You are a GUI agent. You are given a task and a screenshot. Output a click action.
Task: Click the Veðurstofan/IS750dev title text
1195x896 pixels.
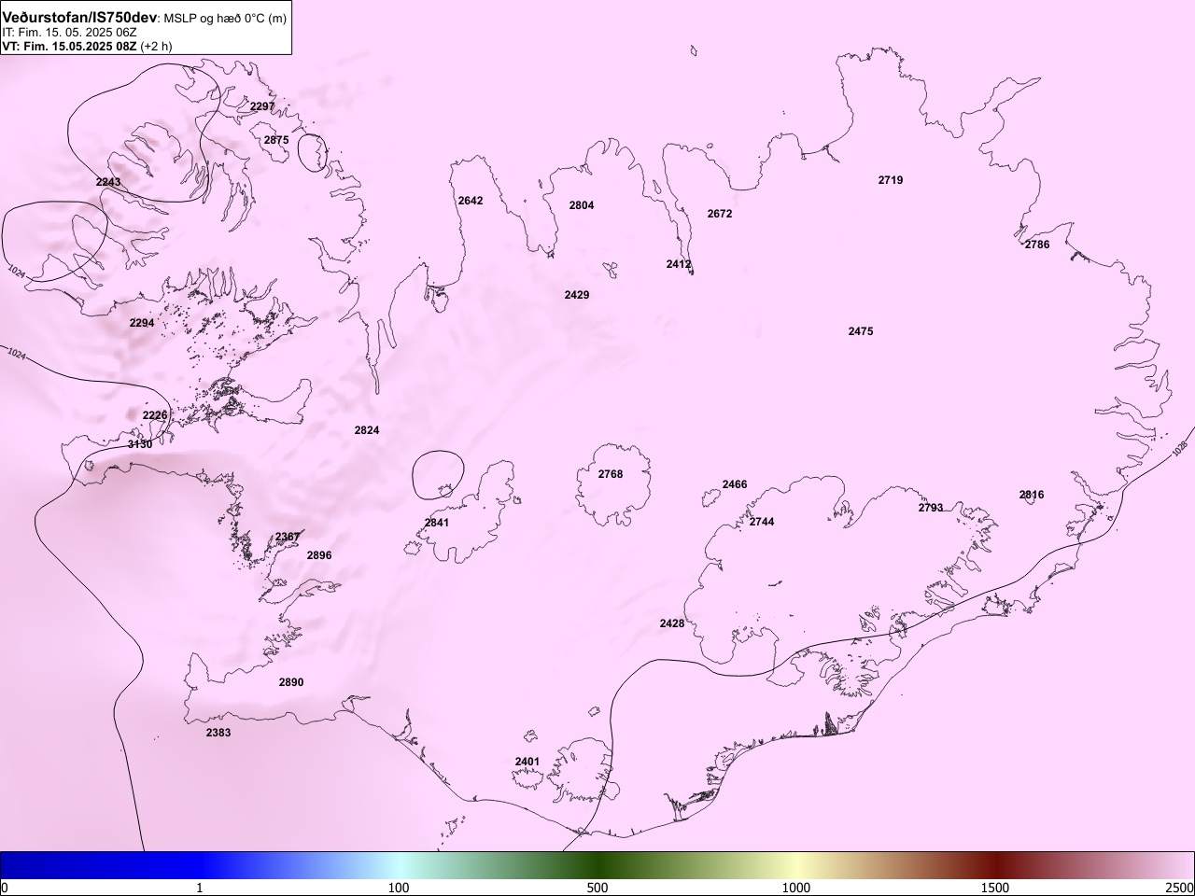coord(80,18)
